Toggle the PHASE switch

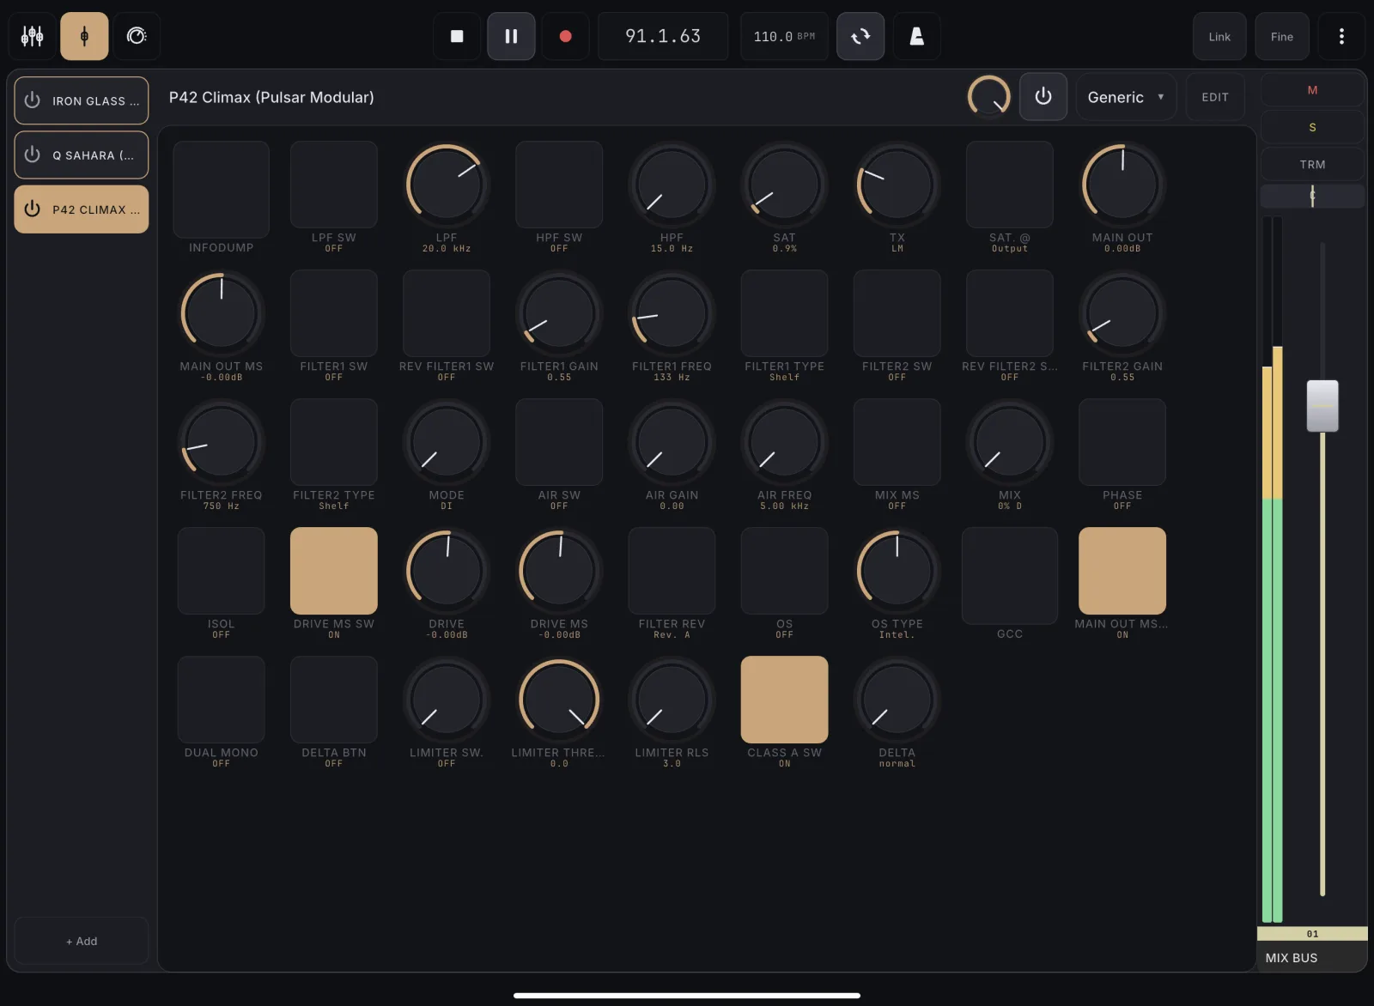pyautogui.click(x=1122, y=442)
